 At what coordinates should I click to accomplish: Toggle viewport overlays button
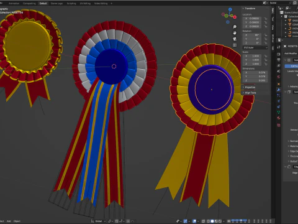(194, 221)
